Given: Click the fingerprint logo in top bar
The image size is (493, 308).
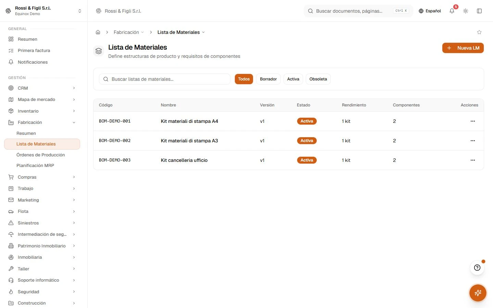Looking at the screenshot, I should [x=99, y=11].
